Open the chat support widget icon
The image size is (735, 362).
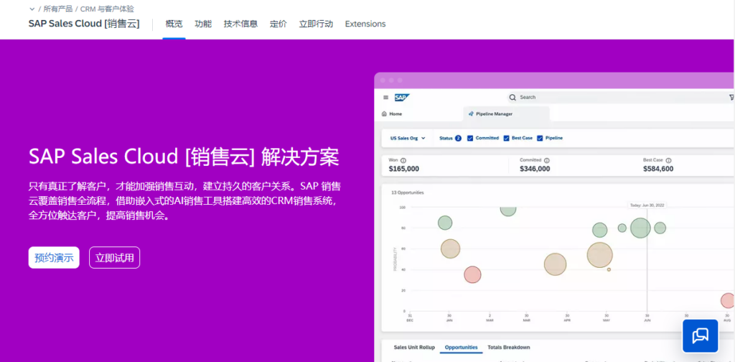700,335
